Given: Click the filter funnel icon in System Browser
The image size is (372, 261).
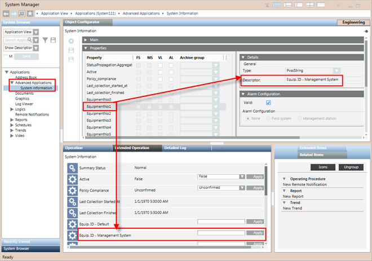Looking at the screenshot, I should click(x=44, y=40).
